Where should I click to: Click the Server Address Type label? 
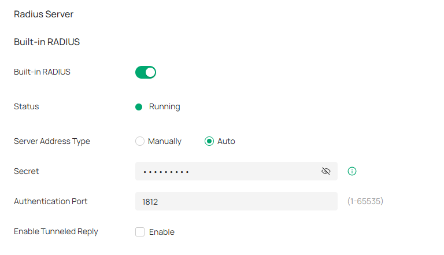click(52, 141)
